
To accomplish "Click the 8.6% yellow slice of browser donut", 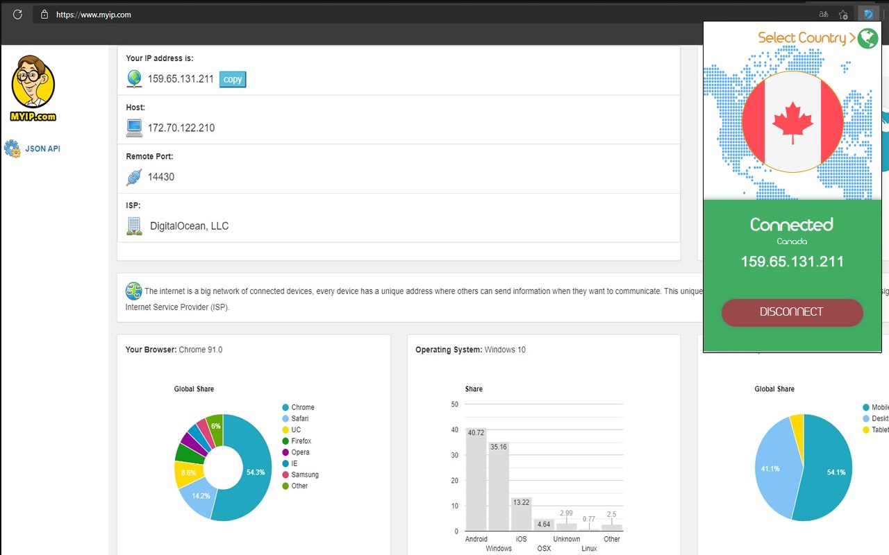I will coord(187,472).
